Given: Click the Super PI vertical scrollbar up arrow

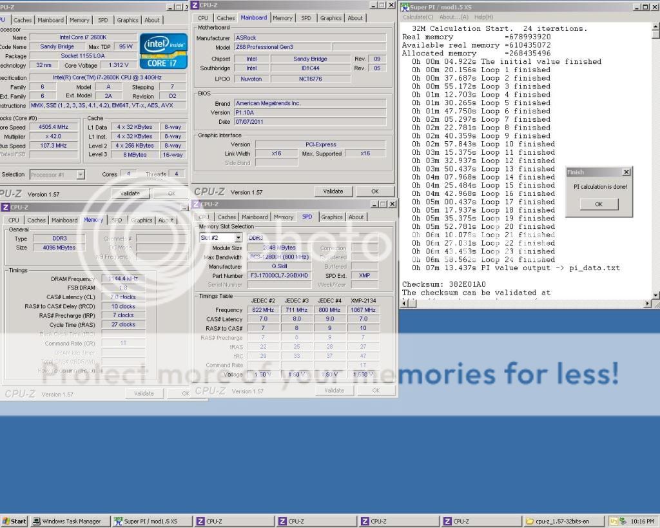Looking at the screenshot, I should 655,26.
